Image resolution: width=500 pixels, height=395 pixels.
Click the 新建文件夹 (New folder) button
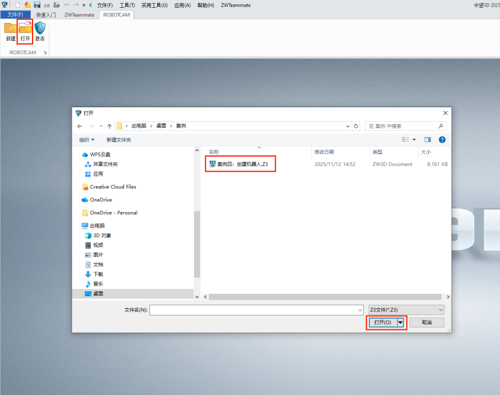pos(119,140)
